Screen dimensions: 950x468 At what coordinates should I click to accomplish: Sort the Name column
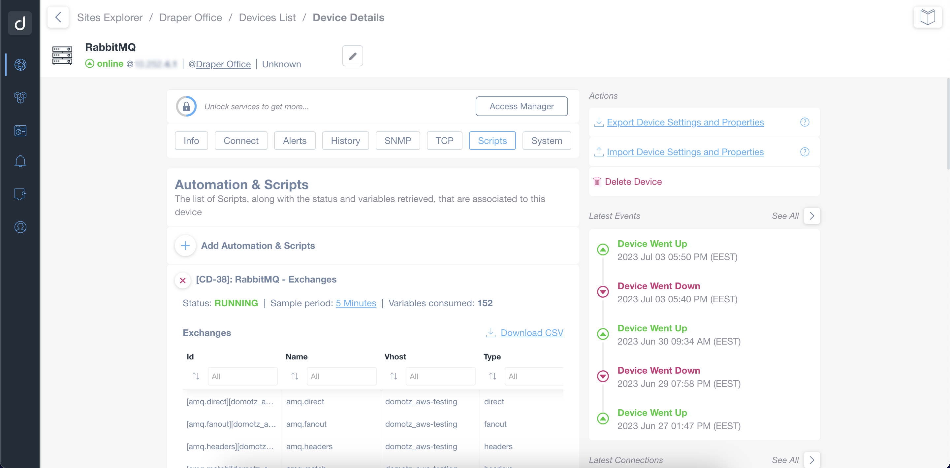pyautogui.click(x=295, y=376)
